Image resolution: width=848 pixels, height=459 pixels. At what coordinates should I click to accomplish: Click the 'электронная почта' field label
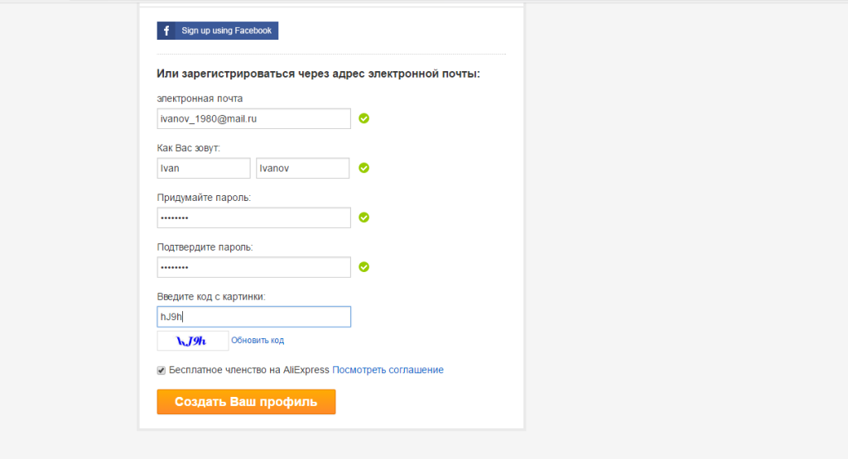coord(200,98)
